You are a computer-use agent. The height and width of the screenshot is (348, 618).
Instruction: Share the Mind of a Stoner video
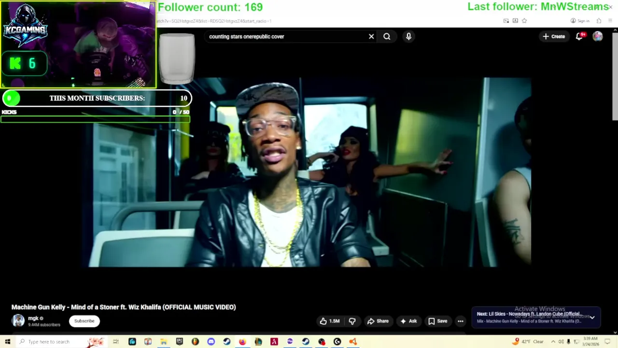pyautogui.click(x=378, y=321)
